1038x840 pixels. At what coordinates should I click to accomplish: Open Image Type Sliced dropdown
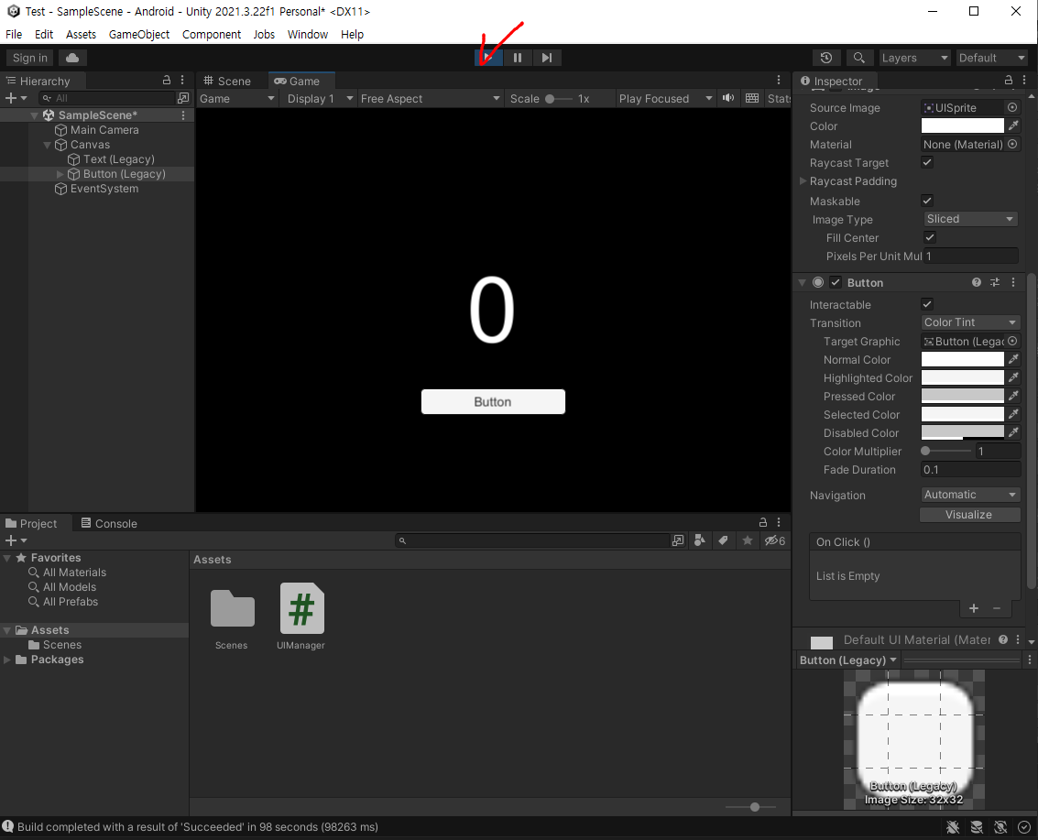click(x=970, y=219)
